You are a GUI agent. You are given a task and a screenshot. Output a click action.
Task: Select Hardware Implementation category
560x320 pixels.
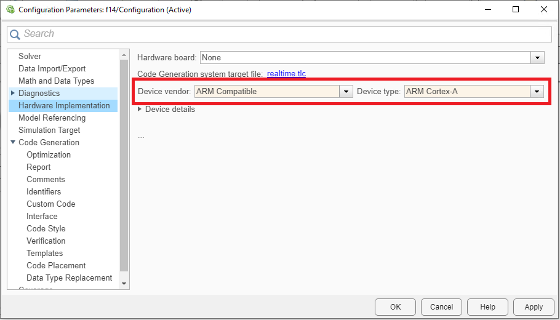click(64, 105)
